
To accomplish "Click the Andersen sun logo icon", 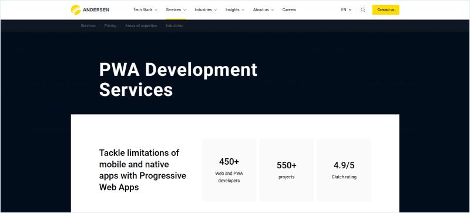I will coord(76,9).
